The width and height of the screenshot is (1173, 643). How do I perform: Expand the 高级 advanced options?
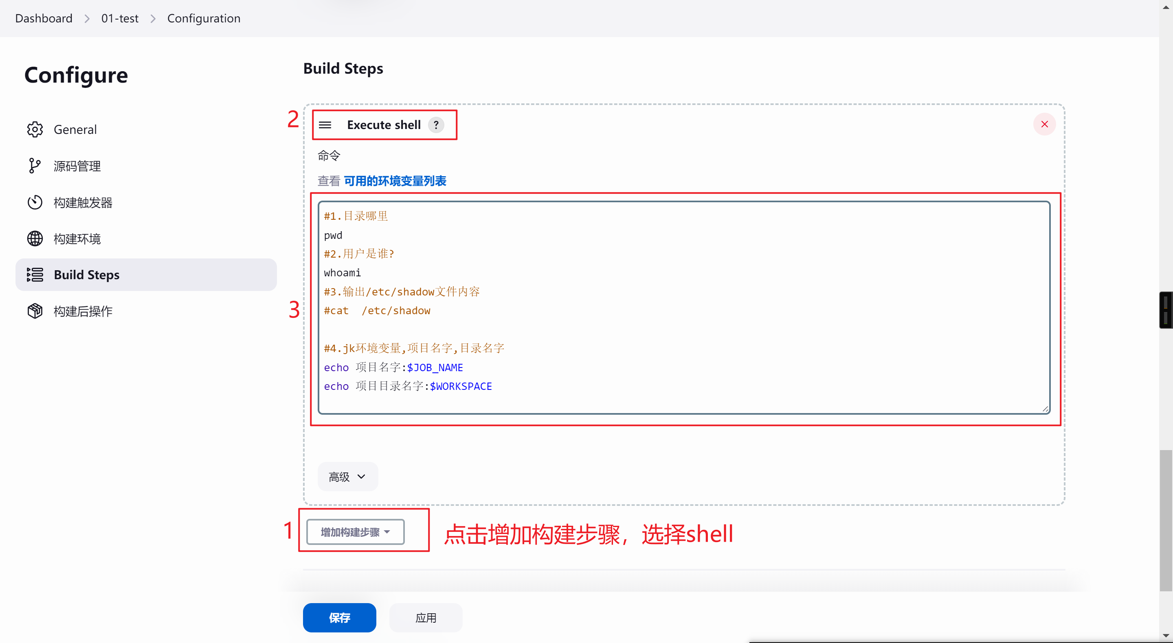click(x=347, y=477)
